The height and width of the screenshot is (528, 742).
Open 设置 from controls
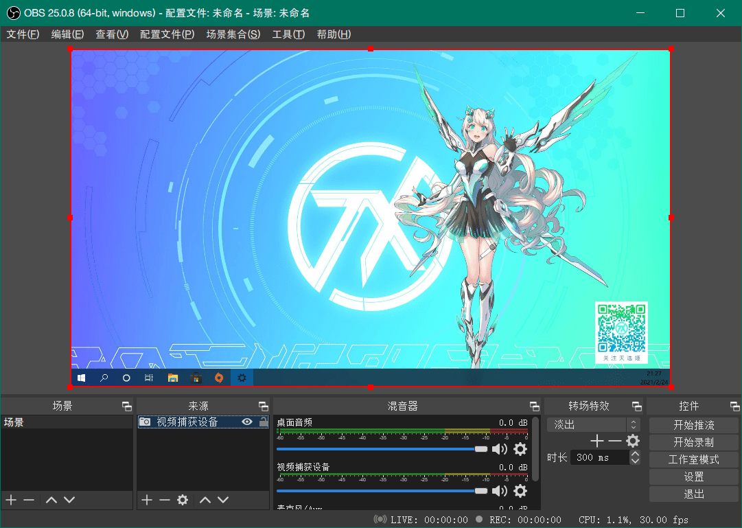pos(693,477)
